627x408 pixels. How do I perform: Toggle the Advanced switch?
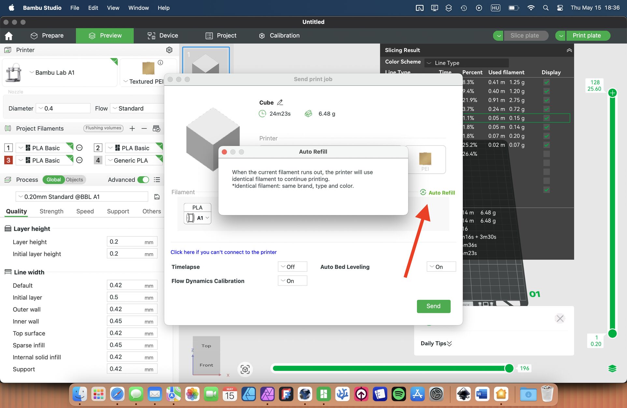(x=143, y=180)
